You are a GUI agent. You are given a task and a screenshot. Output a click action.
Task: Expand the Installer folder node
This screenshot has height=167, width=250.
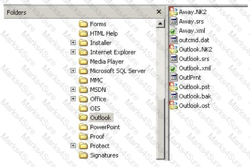coord(73,43)
